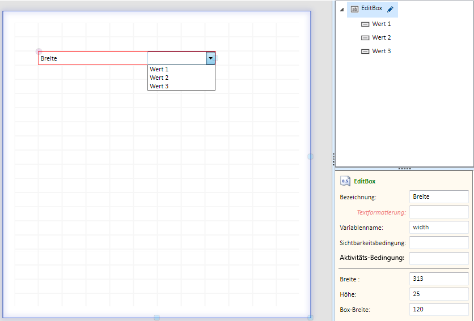Viewport: 474px width, 321px height.
Task: Select Wert 2 in the tree panel
Action: 382,37
